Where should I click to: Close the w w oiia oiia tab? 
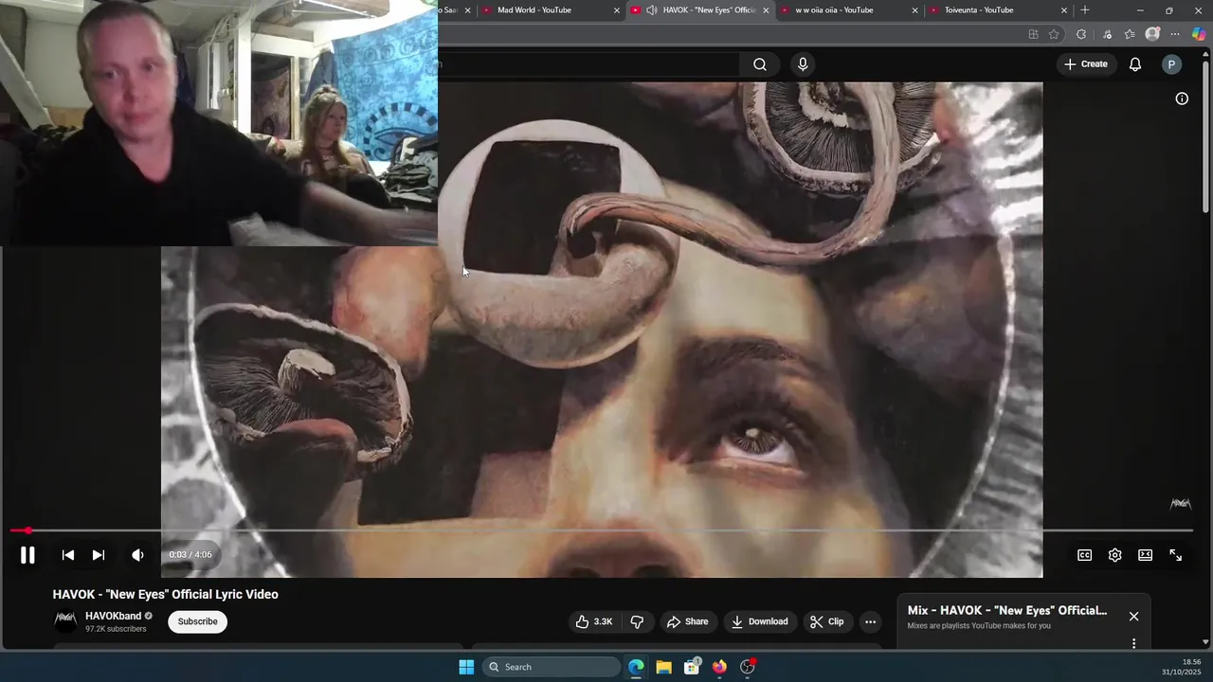[x=914, y=10]
